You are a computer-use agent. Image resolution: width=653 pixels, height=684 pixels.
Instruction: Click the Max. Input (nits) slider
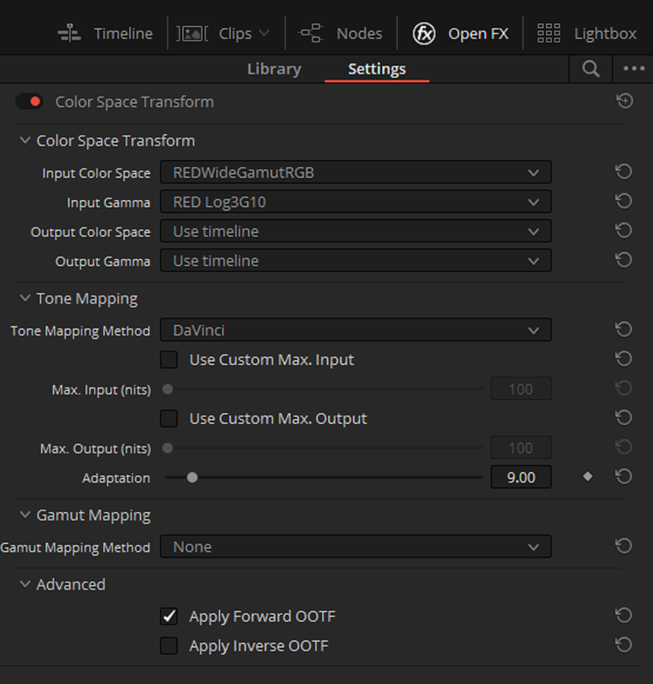324,389
